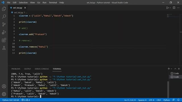
Task: Click line number 13 in gutter
Action: [x=13, y=53]
